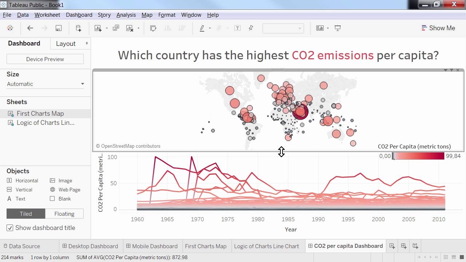Viewport: 466px width, 262px height.
Task: Click the Undo back arrow
Action: pyautogui.click(x=30, y=28)
